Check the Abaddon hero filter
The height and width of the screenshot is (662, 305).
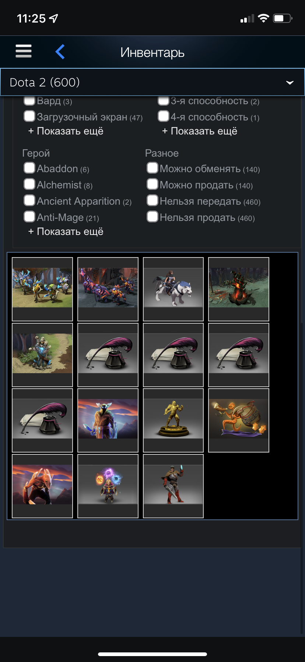pos(29,168)
